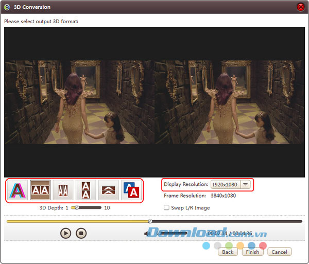Screen dimensions: 309x264
Task: Play the video preview
Action: pyautogui.click(x=65, y=233)
